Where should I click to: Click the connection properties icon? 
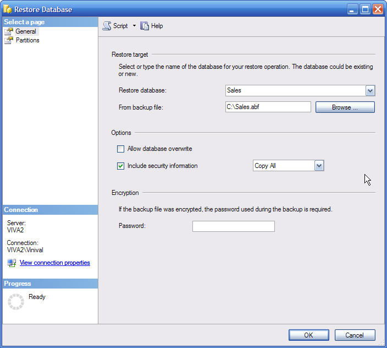click(12, 263)
